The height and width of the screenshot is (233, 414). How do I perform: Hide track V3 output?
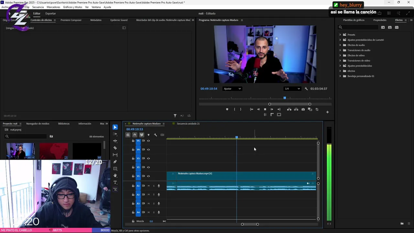tap(148, 158)
